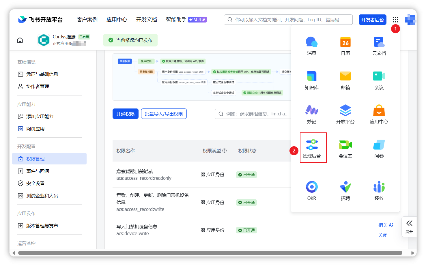Click the nine-dot app launcher grid
The image size is (426, 266).
(x=395, y=20)
